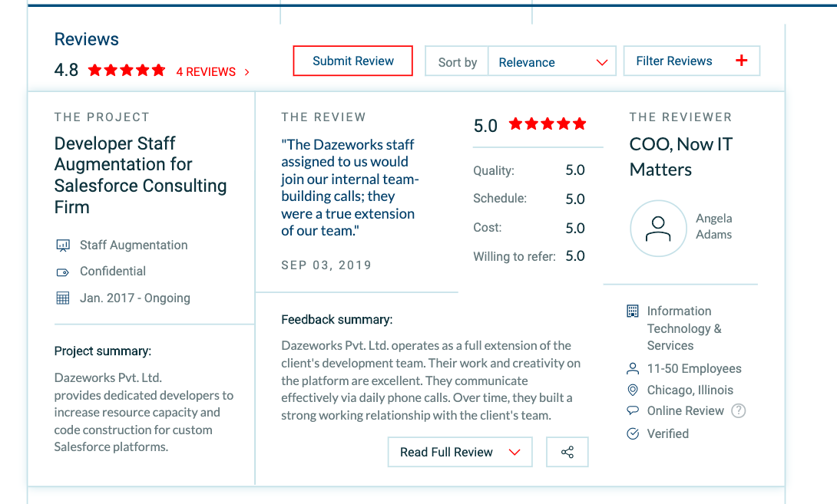Click the speech bubble icon for Online Review
The height and width of the screenshot is (504, 837).
633,410
